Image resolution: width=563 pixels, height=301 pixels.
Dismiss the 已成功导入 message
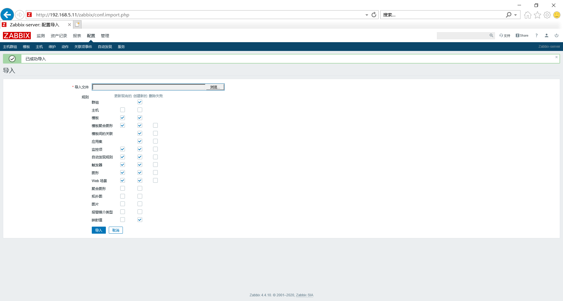pos(556,57)
